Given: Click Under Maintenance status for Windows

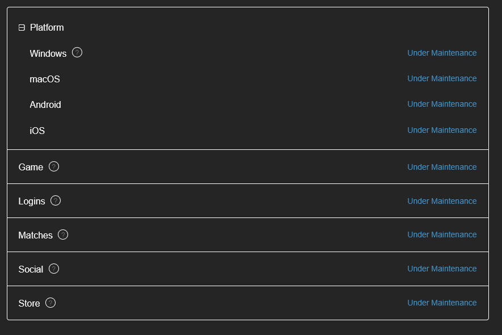Looking at the screenshot, I should click(442, 53).
